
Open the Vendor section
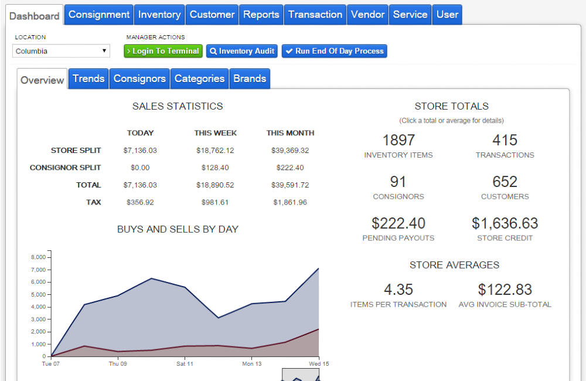367,15
